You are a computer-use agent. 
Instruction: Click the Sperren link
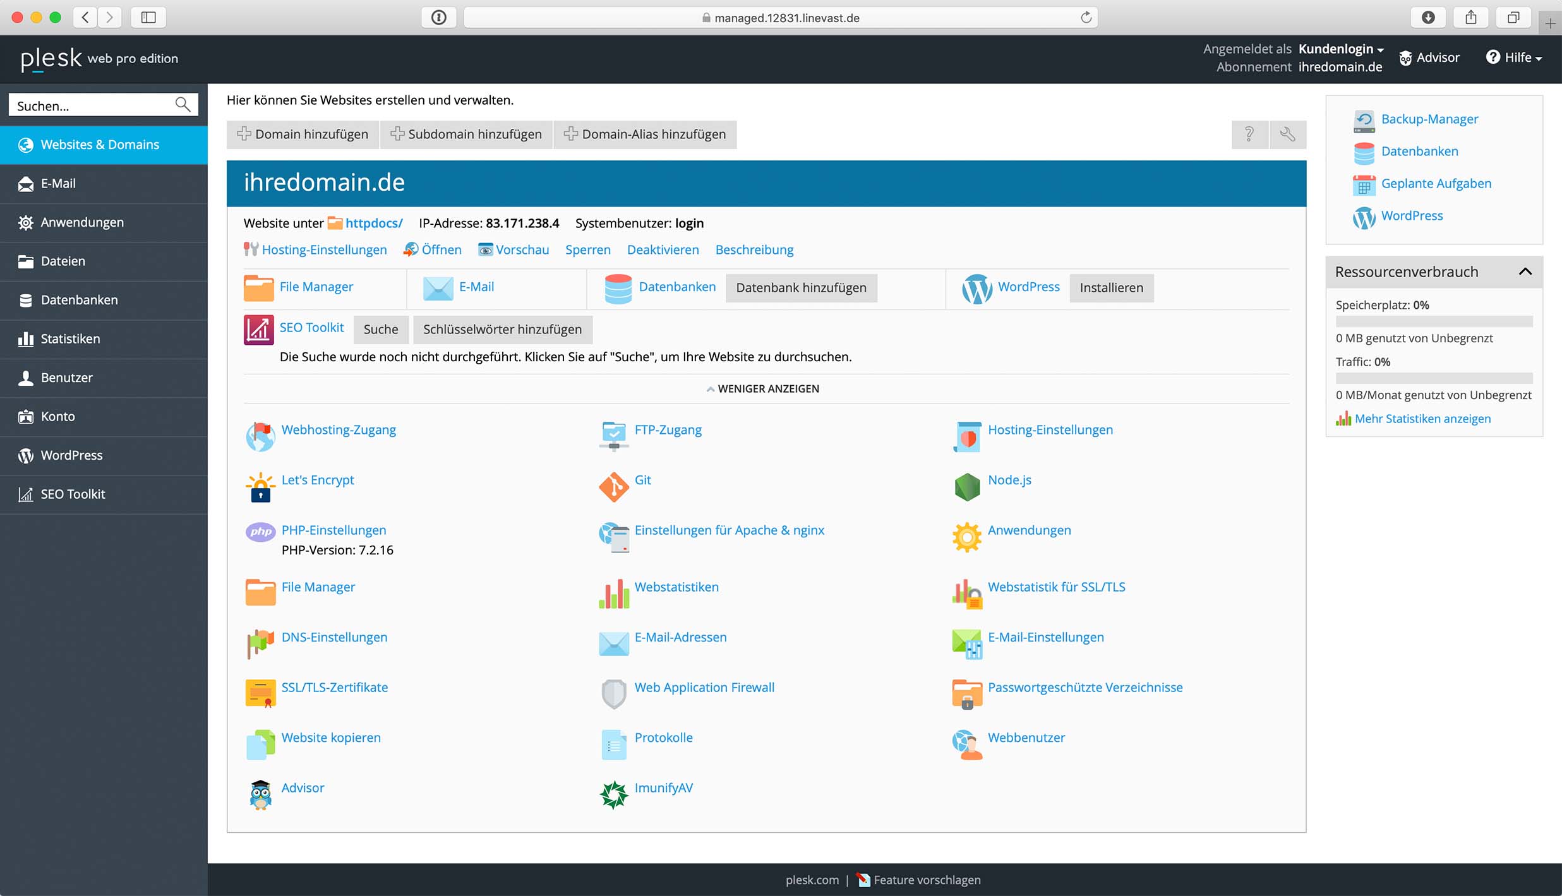tap(587, 250)
